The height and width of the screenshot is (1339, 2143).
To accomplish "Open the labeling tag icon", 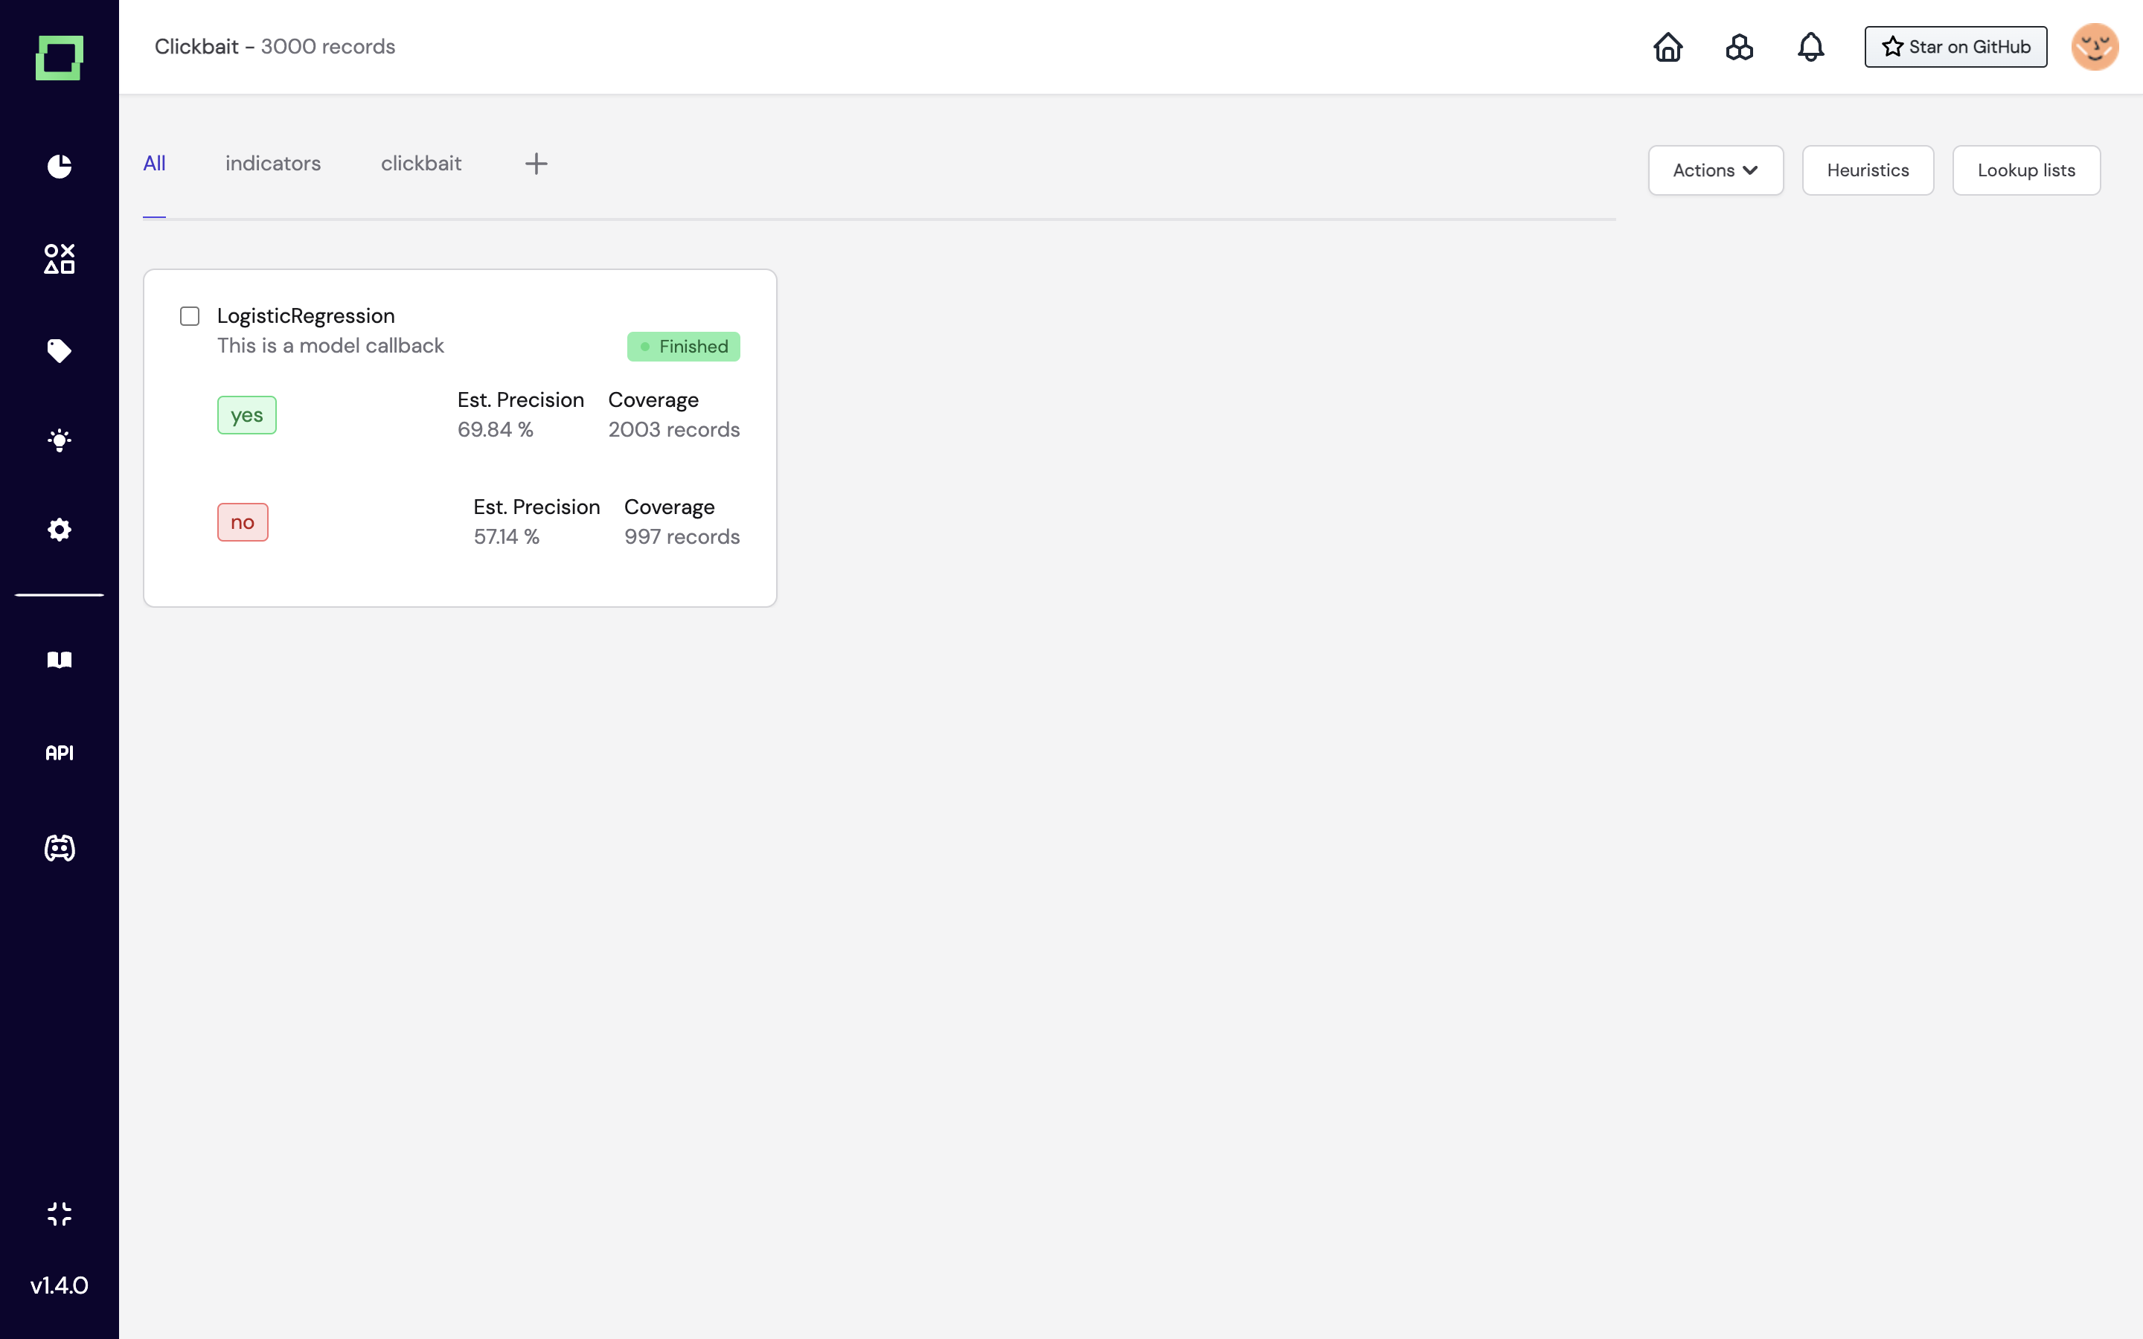I will point(60,350).
